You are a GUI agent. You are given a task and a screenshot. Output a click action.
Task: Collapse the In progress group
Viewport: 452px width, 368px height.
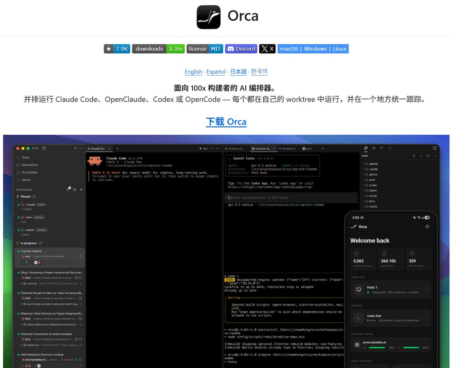click(x=29, y=243)
